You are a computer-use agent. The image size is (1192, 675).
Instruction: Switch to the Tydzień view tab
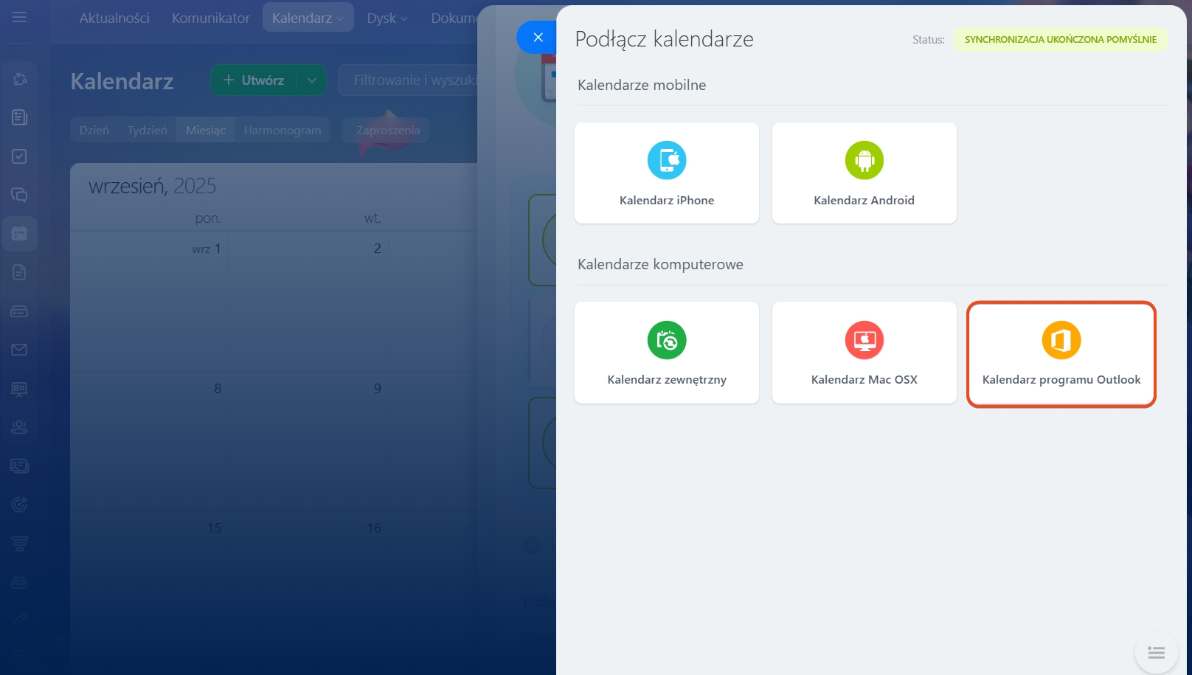point(147,131)
